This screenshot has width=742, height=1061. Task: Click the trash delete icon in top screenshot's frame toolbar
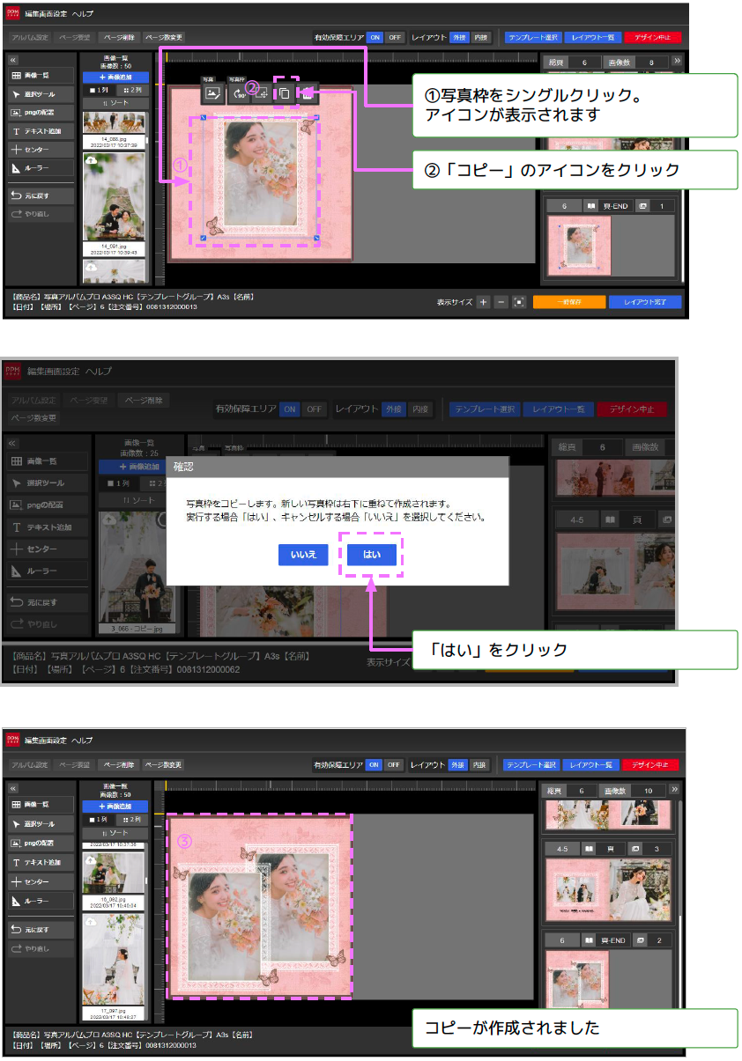pos(308,93)
